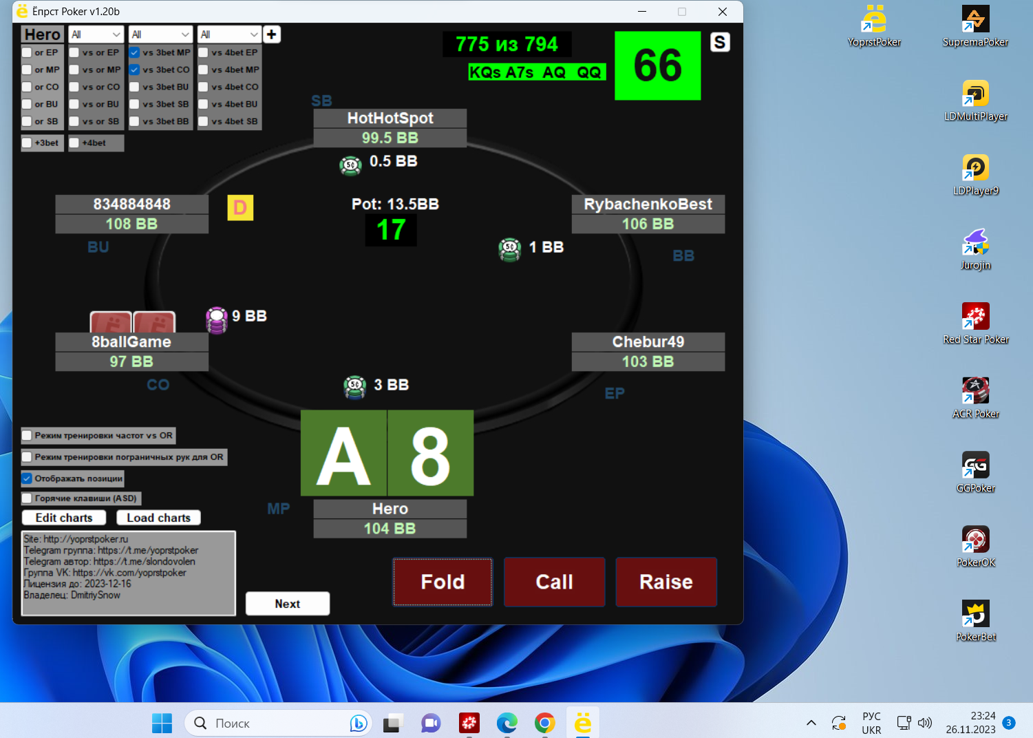Uncheck 'vs 3bet CO' checkbox
Viewport: 1033px width, 738px height.
(134, 70)
